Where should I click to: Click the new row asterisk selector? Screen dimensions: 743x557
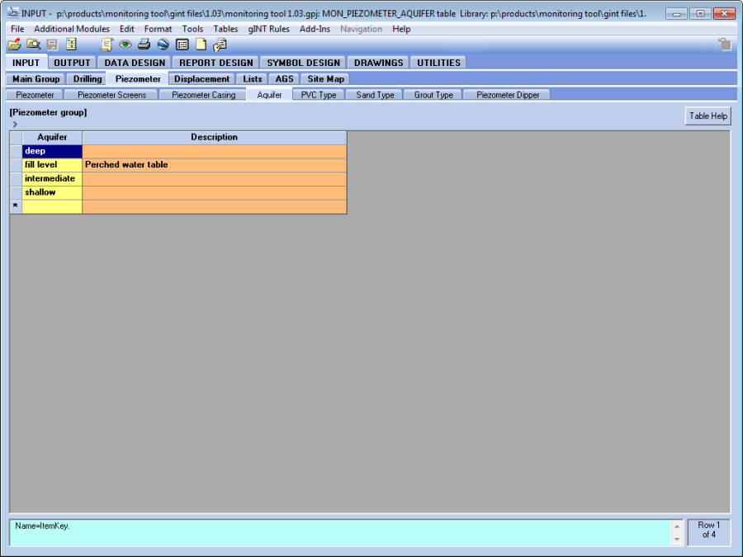(16, 206)
